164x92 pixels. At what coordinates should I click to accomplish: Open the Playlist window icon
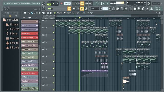(x=114, y=9)
